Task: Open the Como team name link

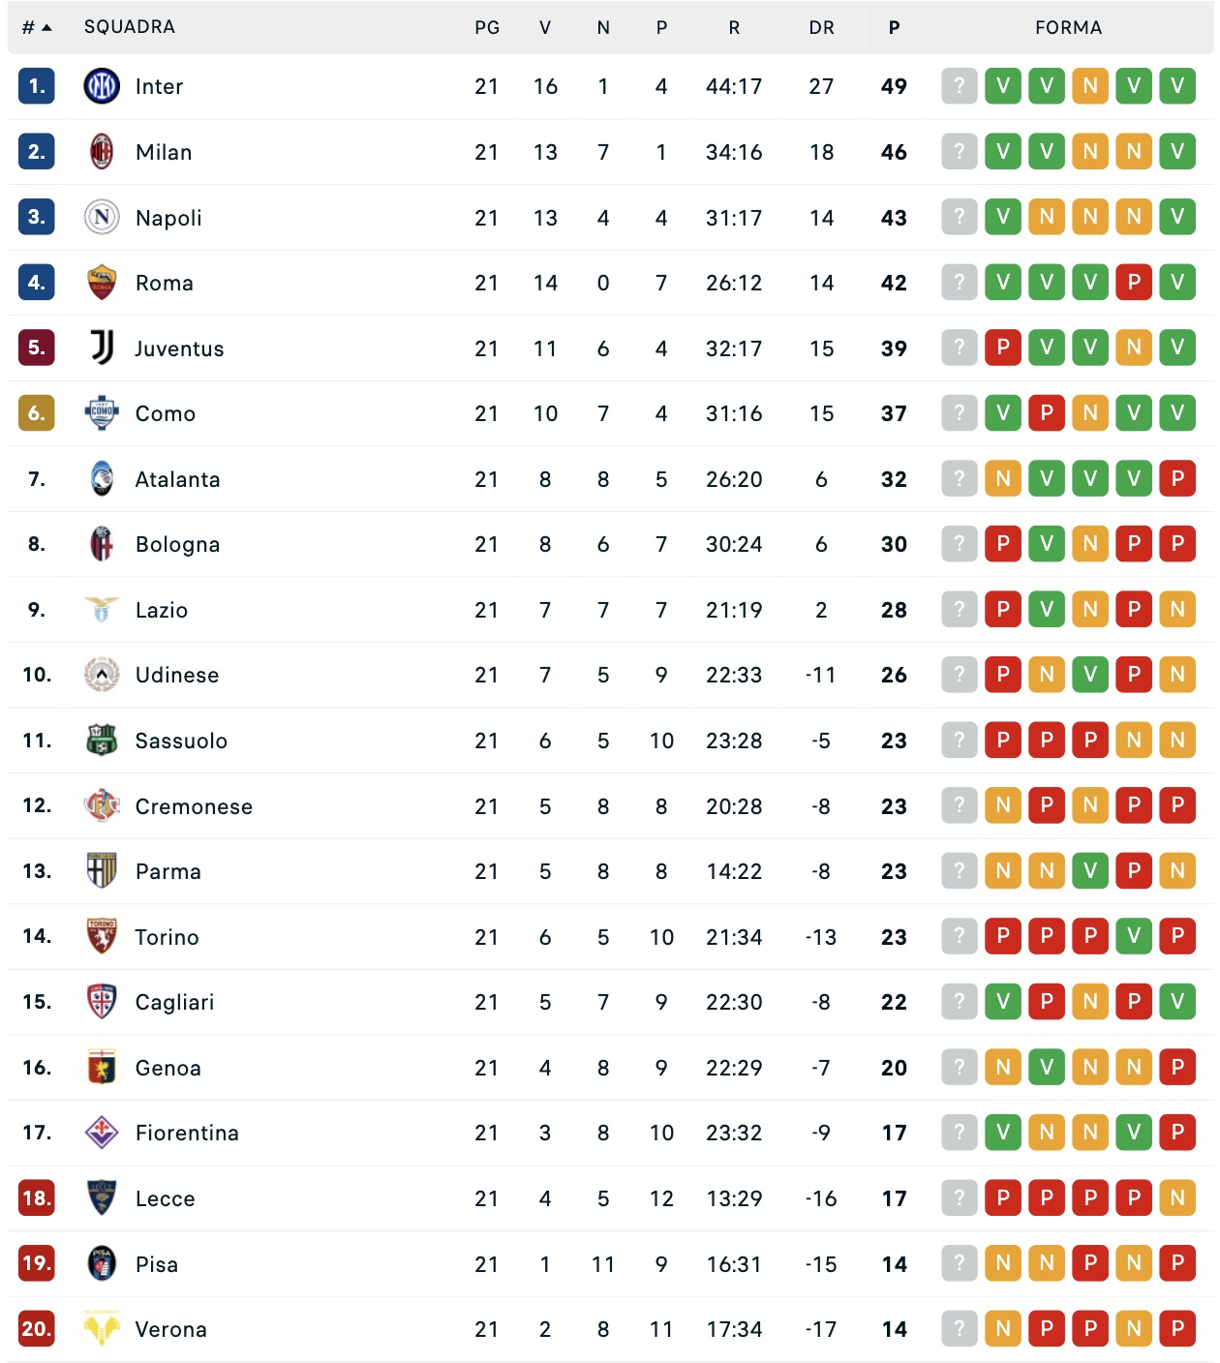Action: pyautogui.click(x=166, y=413)
